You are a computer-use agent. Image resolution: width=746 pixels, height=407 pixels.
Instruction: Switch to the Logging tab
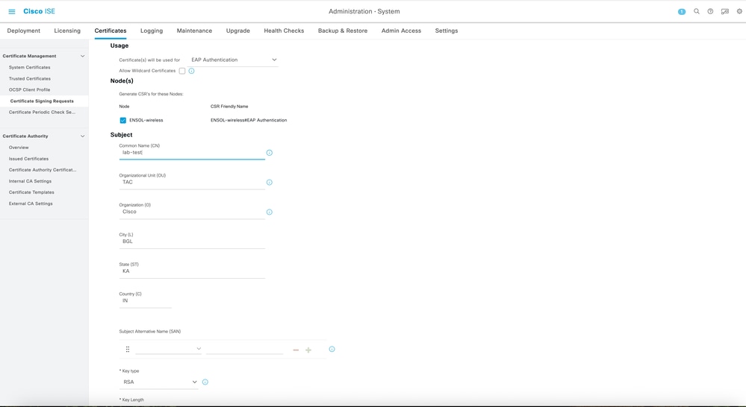coord(152,31)
